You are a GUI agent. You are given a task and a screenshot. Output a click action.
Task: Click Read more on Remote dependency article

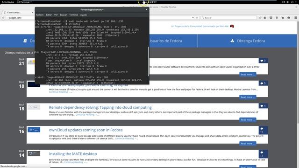pyautogui.click(x=248, y=120)
